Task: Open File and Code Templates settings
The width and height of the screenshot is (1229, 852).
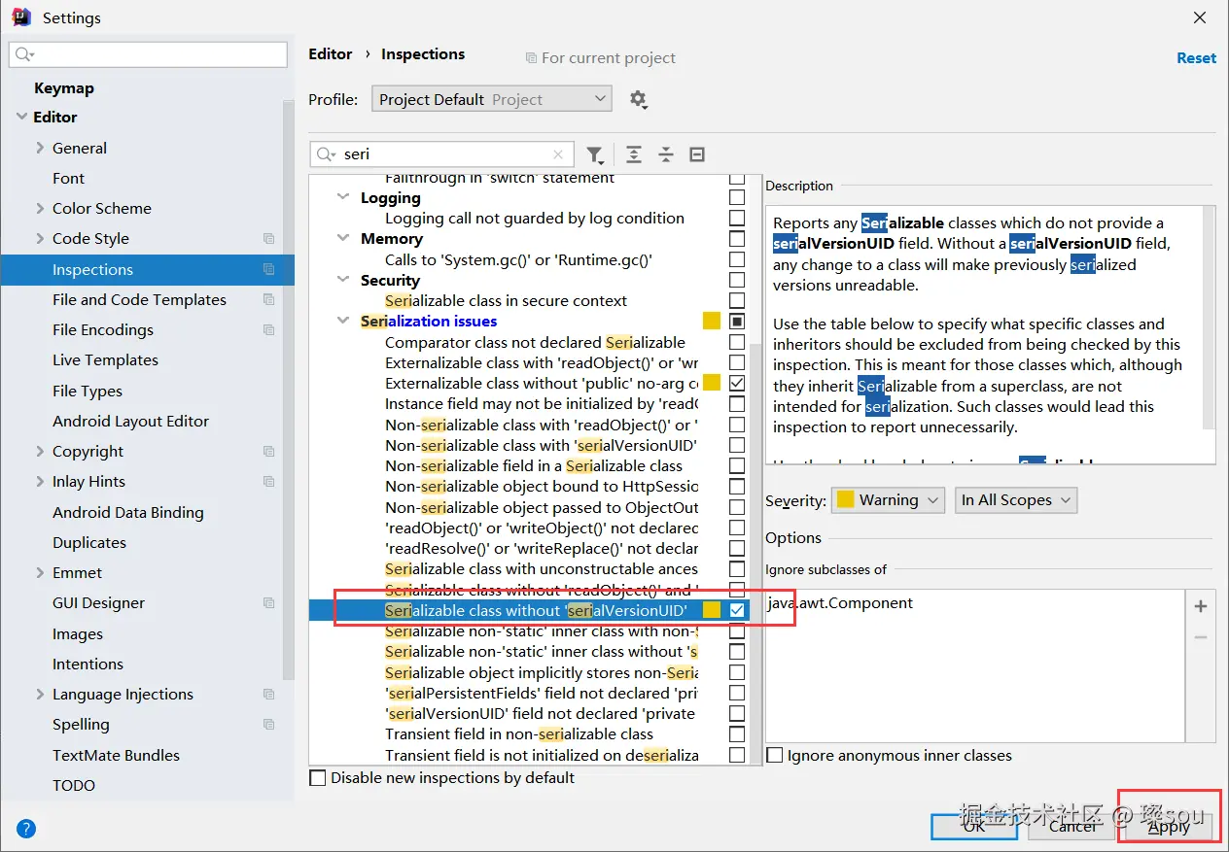Action: [x=139, y=299]
